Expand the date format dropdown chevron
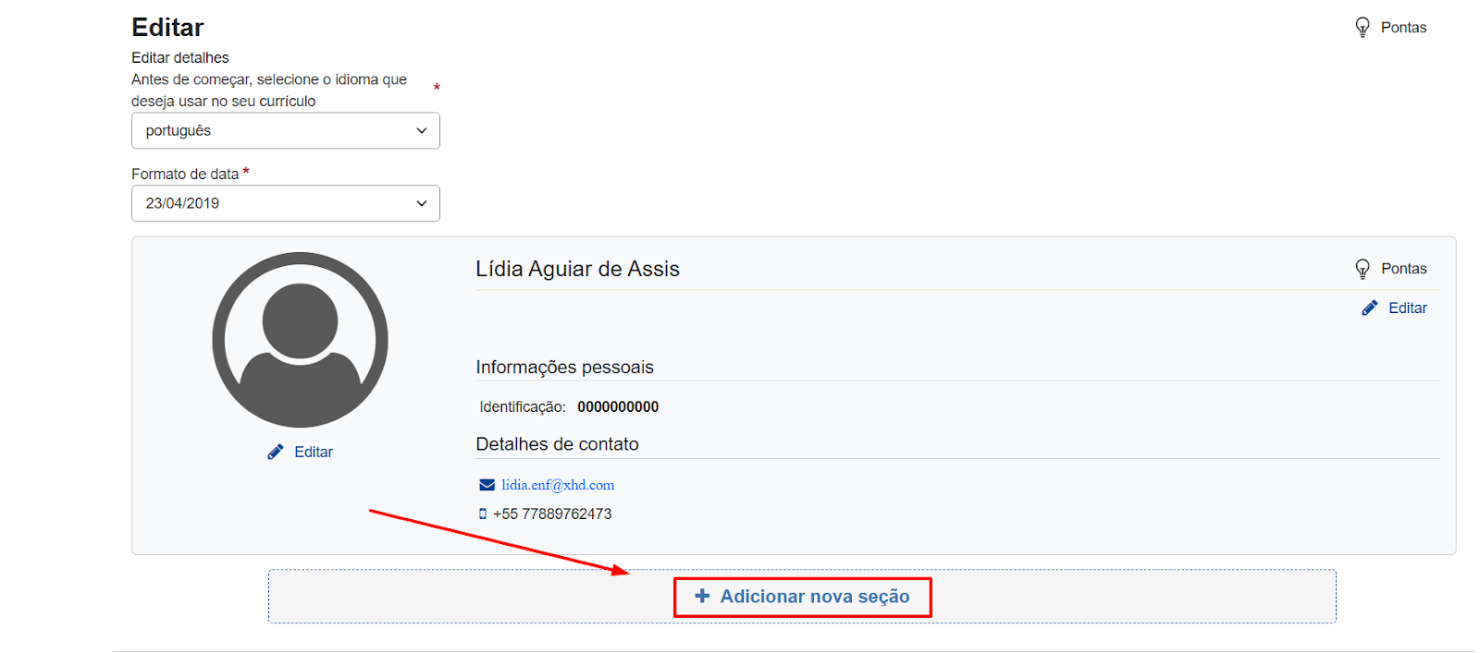The width and height of the screenshot is (1480, 653). (422, 203)
